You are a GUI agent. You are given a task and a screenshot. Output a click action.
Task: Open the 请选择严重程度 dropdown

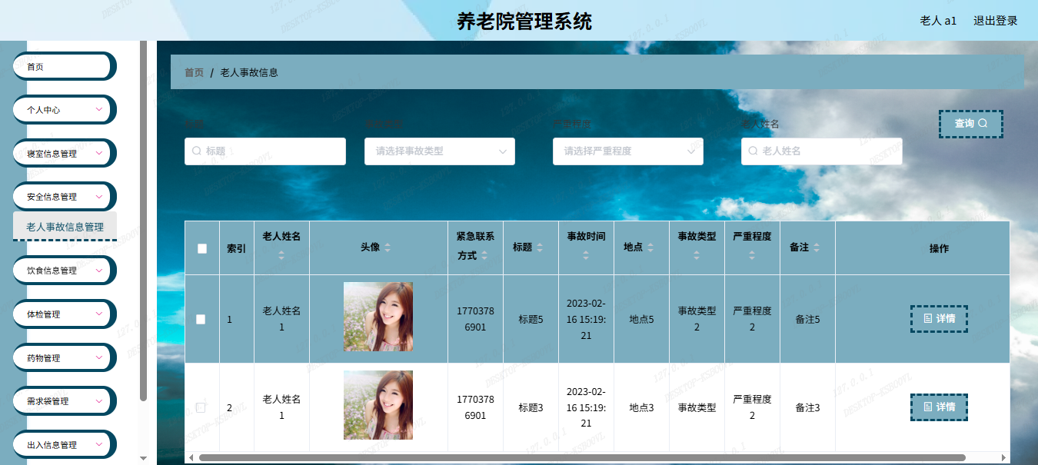click(627, 151)
